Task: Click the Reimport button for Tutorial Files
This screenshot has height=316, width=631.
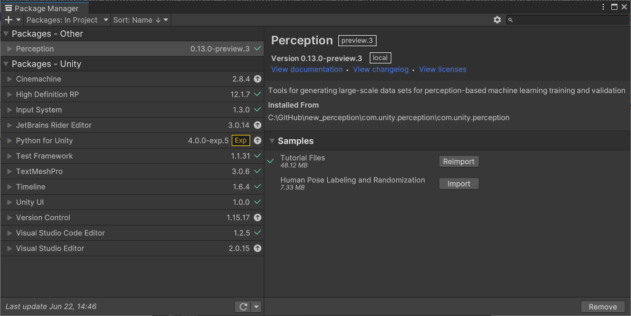Action: pos(458,161)
